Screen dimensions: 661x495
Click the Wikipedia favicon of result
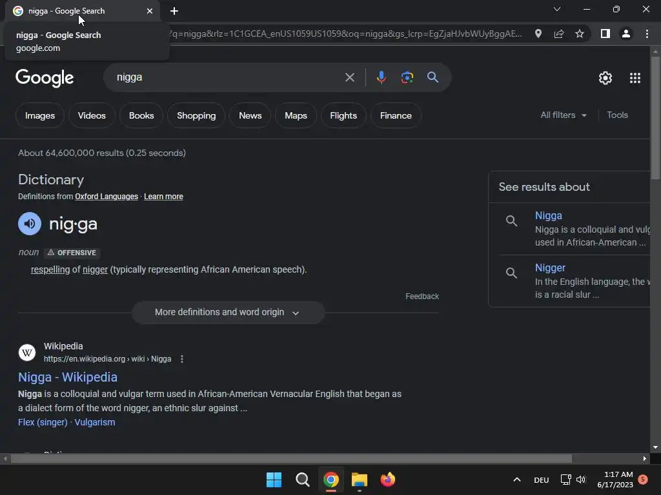coord(27,353)
